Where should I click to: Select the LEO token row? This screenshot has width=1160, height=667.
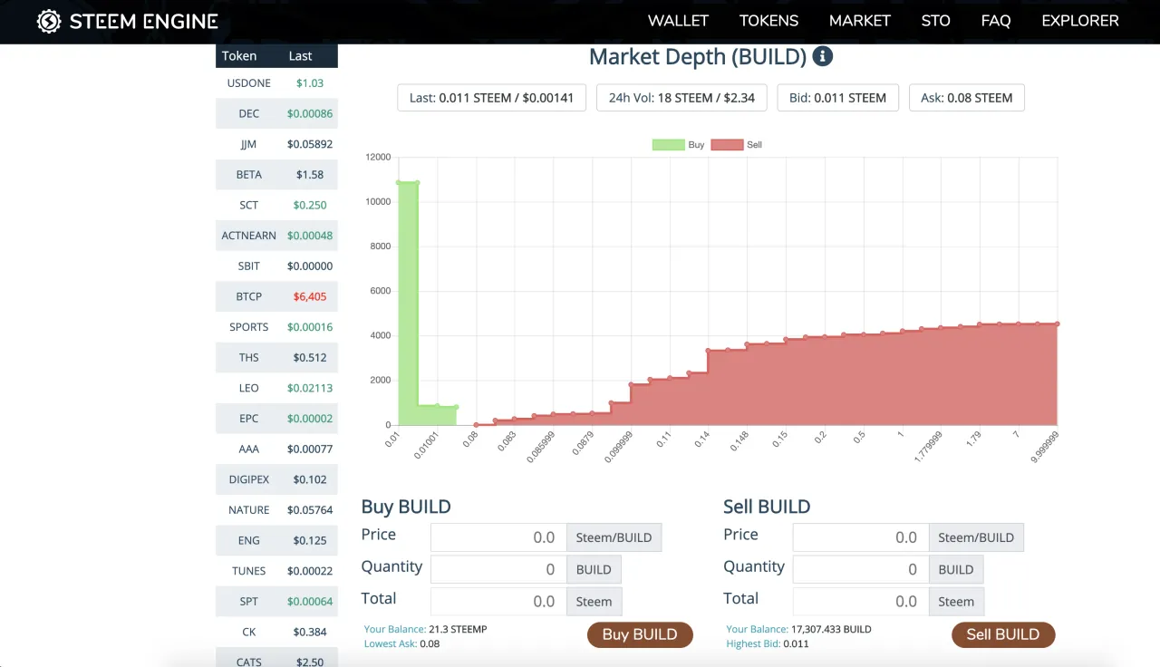click(276, 388)
